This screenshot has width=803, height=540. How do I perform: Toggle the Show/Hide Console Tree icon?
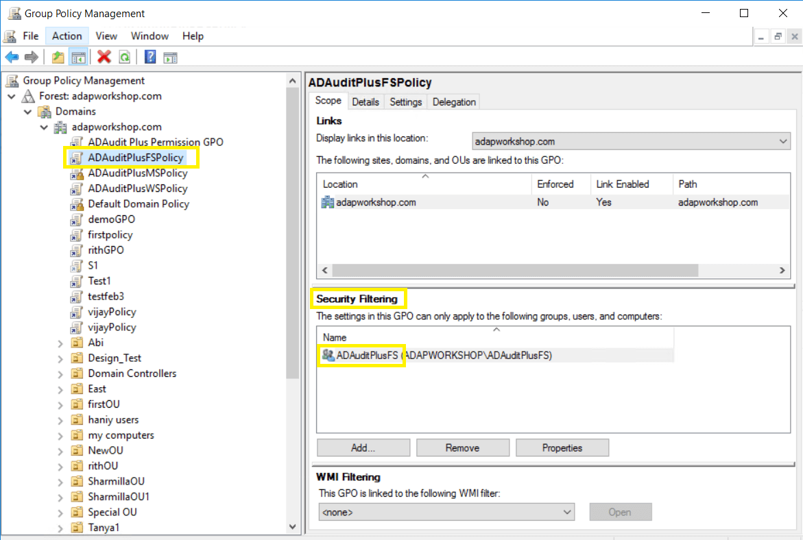79,57
